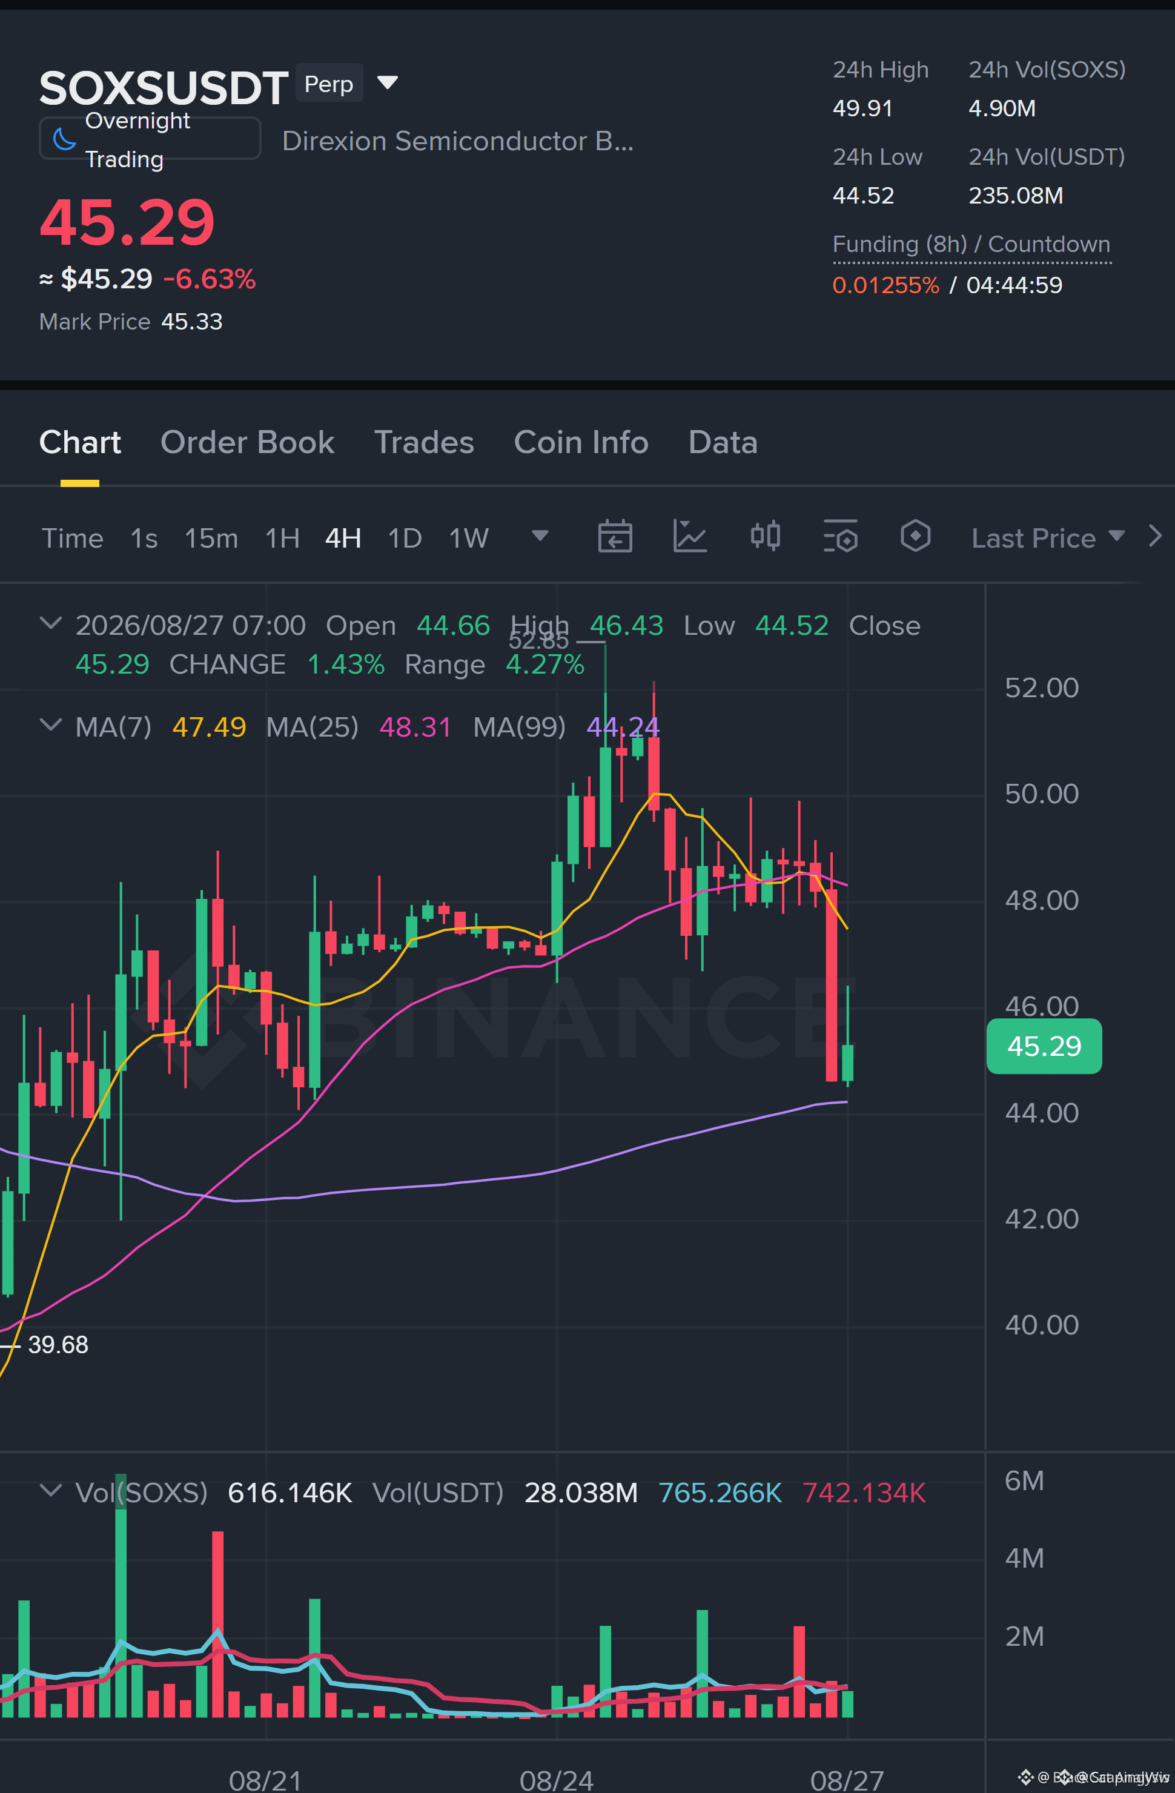The image size is (1175, 1793).
Task: Switch to the 1H timeframe
Action: 282,539
